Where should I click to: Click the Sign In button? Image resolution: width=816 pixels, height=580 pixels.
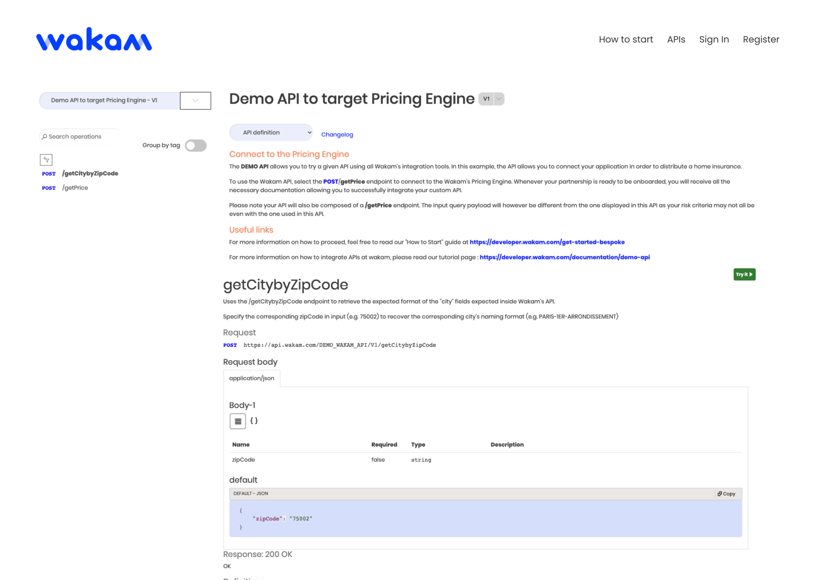714,39
